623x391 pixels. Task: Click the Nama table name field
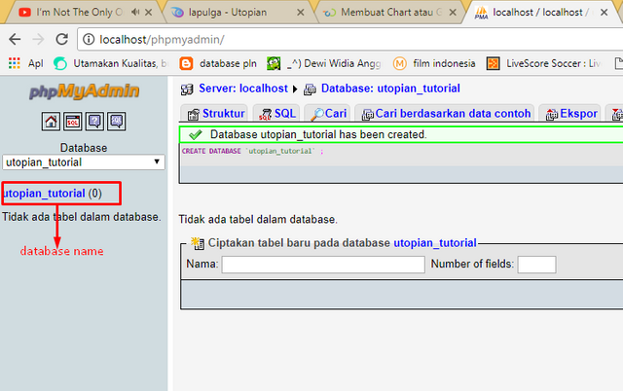[x=323, y=265]
